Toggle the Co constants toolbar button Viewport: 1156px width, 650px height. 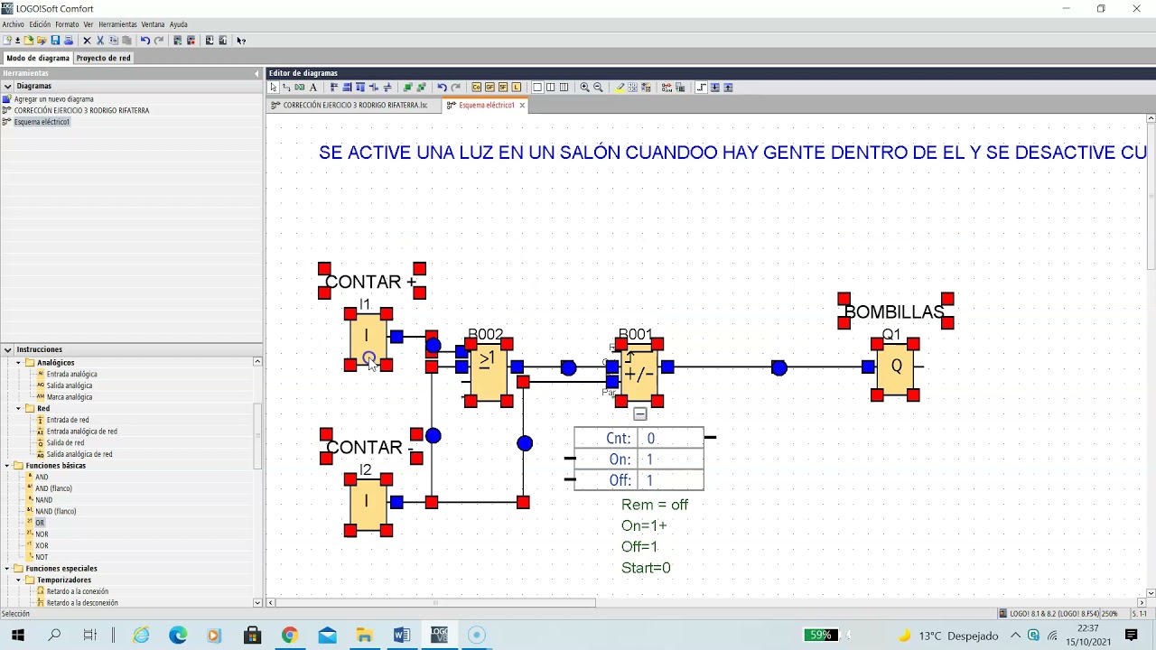click(476, 88)
